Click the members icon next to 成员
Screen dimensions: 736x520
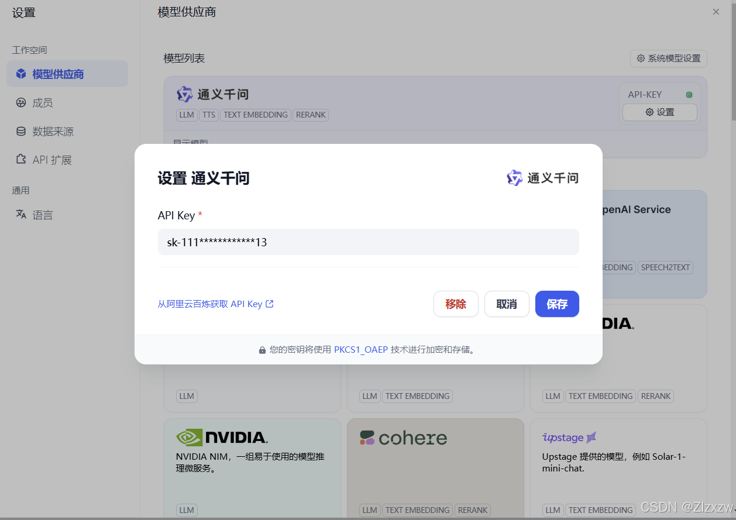(x=21, y=102)
